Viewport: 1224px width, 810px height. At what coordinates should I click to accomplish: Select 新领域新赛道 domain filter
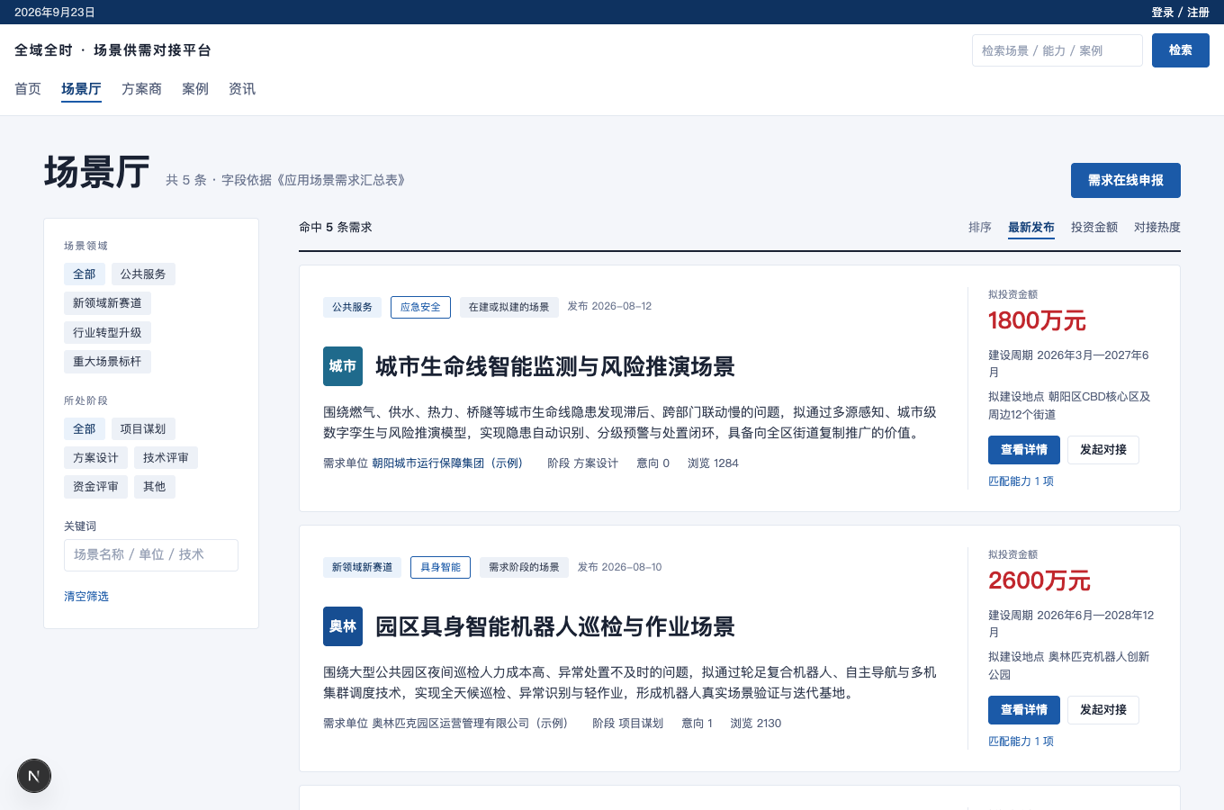(x=107, y=303)
